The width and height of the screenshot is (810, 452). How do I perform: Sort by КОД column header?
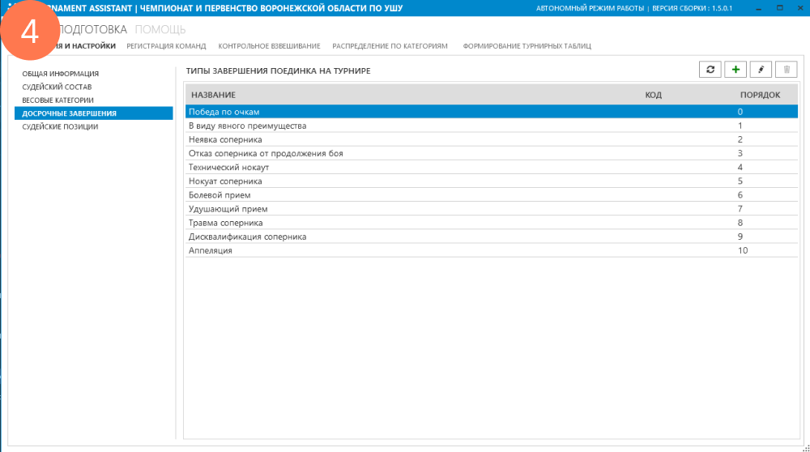point(654,95)
